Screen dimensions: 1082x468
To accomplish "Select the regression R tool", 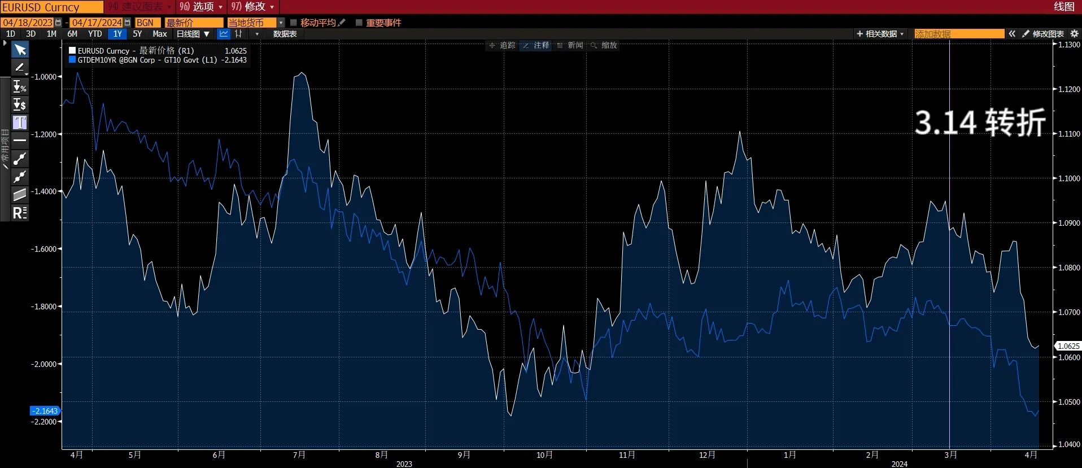I will (20, 213).
